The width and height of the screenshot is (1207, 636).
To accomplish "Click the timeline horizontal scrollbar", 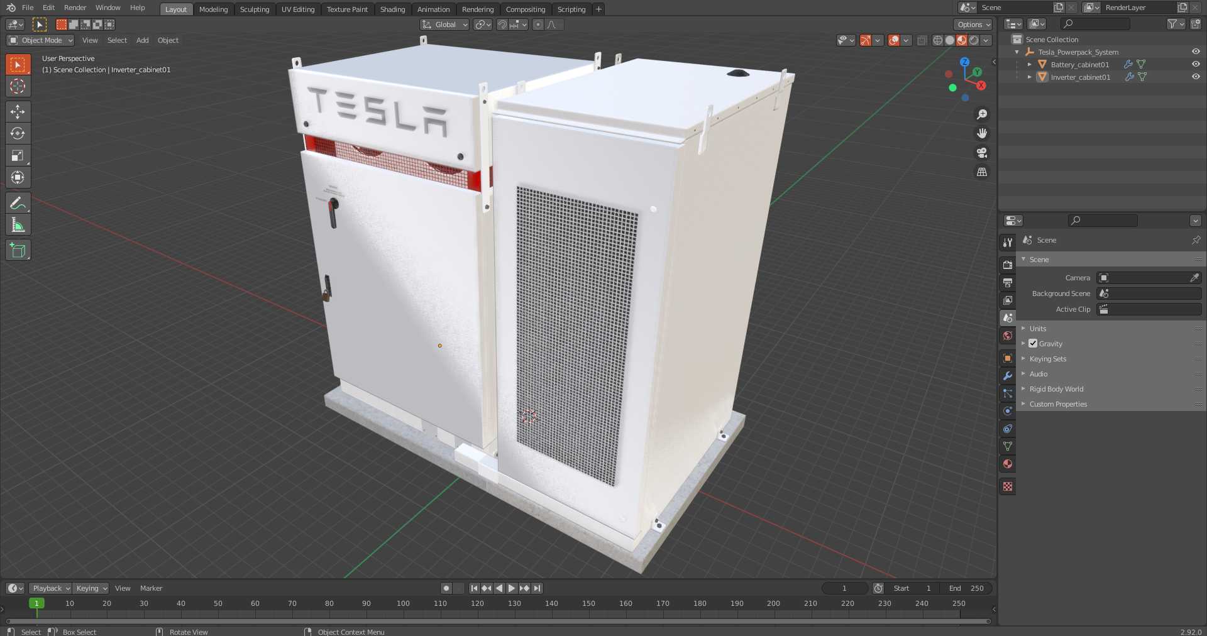I will (498, 622).
